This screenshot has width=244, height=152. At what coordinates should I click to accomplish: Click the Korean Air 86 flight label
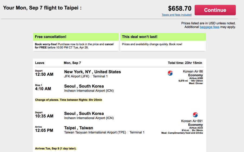[193, 72]
